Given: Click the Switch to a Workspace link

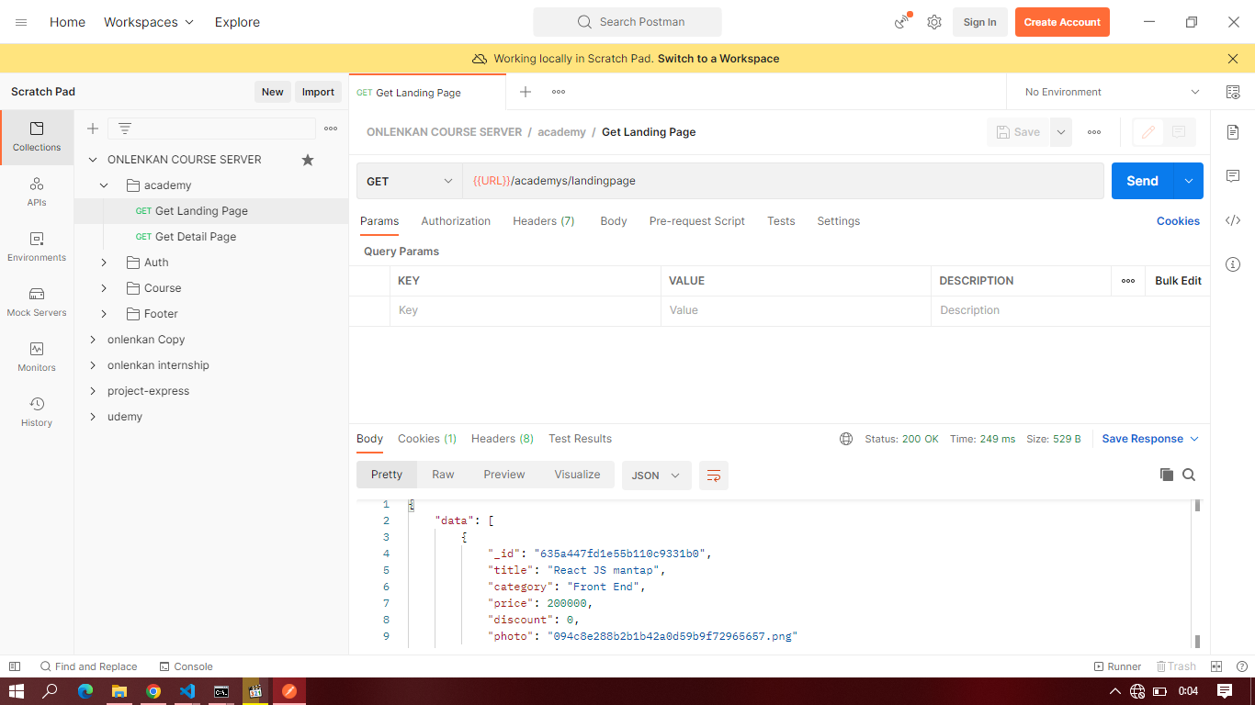Looking at the screenshot, I should (718, 59).
